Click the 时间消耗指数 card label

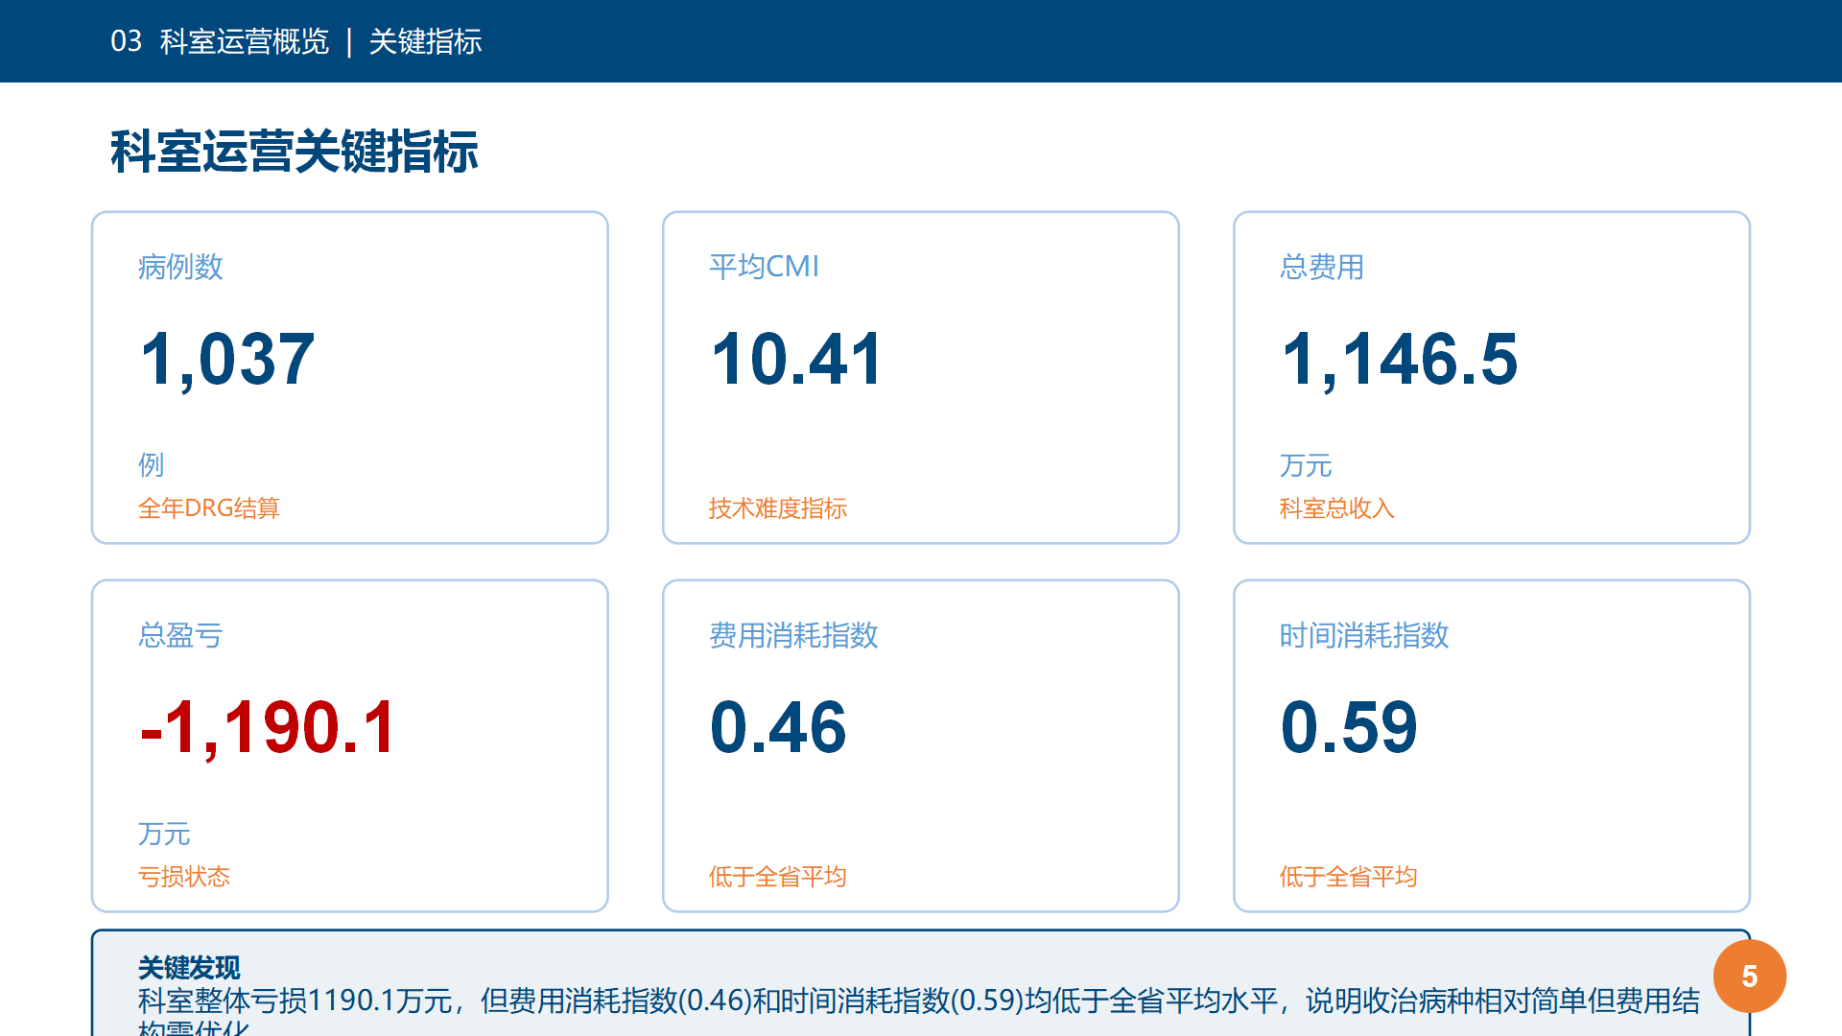tap(1364, 635)
